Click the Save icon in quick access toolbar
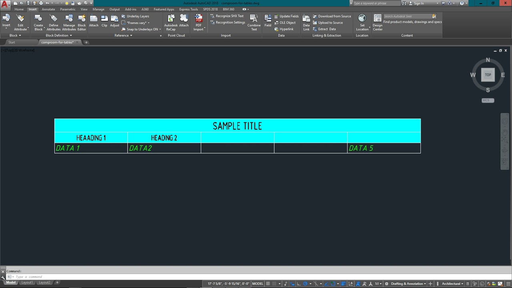Image resolution: width=512 pixels, height=288 pixels. click(28, 3)
